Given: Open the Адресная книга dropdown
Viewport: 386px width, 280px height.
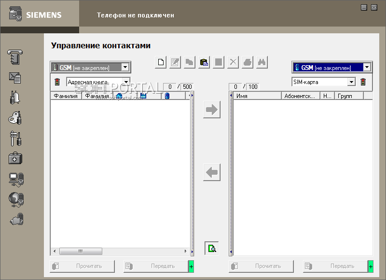Looking at the screenshot, I should point(126,82).
